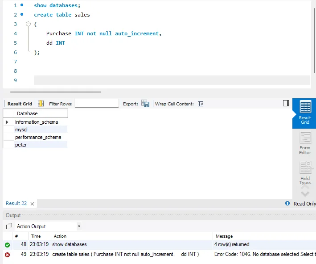Switch to the Field Types view
Viewport: 316px width, 264px height.
(x=305, y=173)
